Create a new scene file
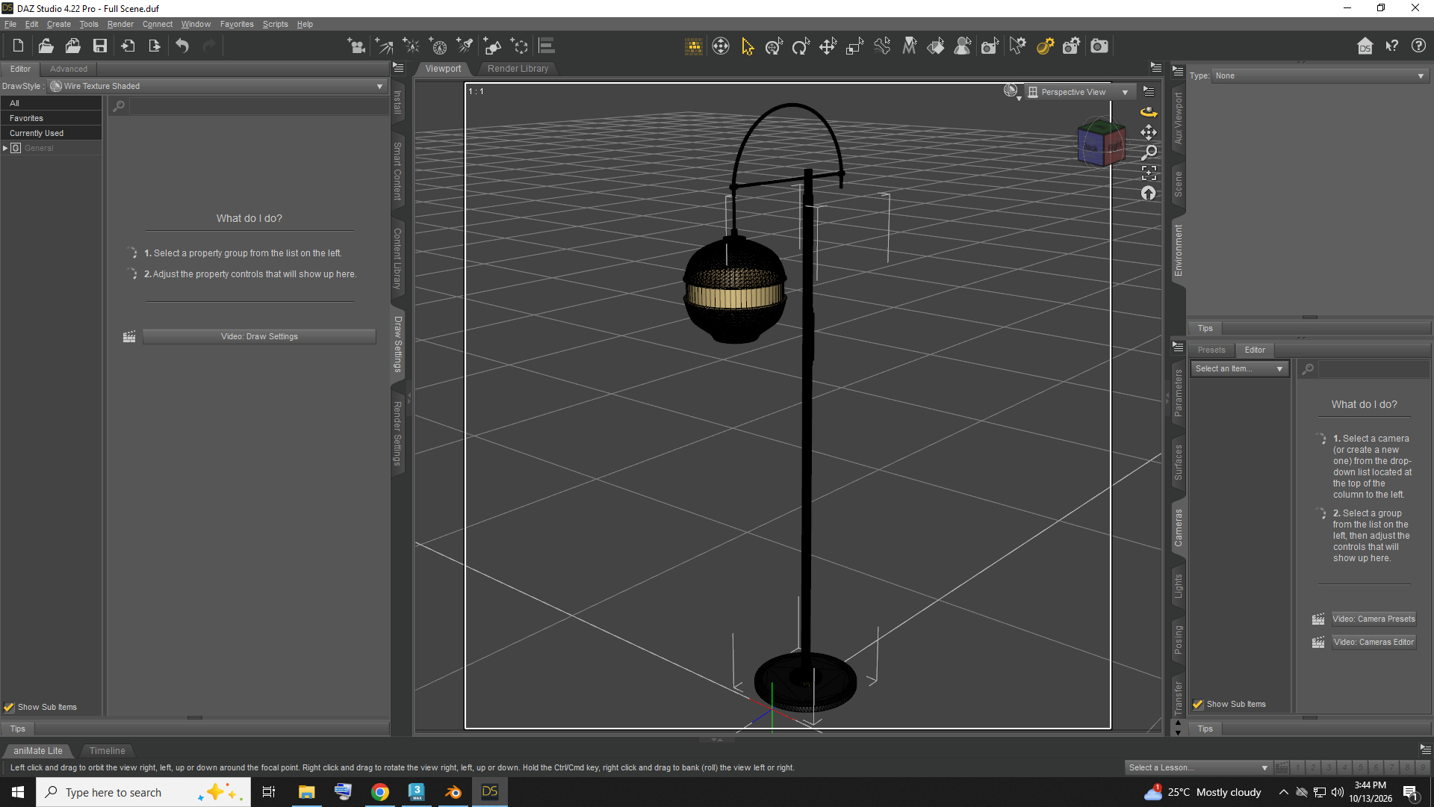Screen dimensions: 1434x807 point(18,46)
